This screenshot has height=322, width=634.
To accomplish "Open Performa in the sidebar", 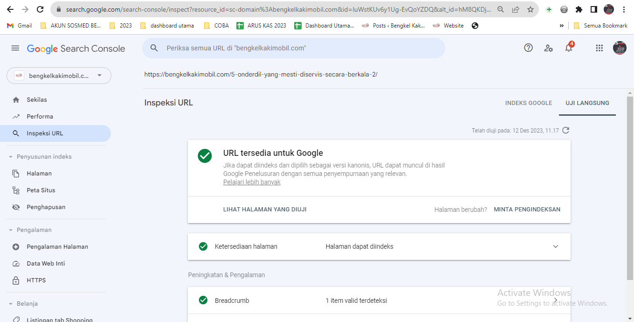I will 40,117.
